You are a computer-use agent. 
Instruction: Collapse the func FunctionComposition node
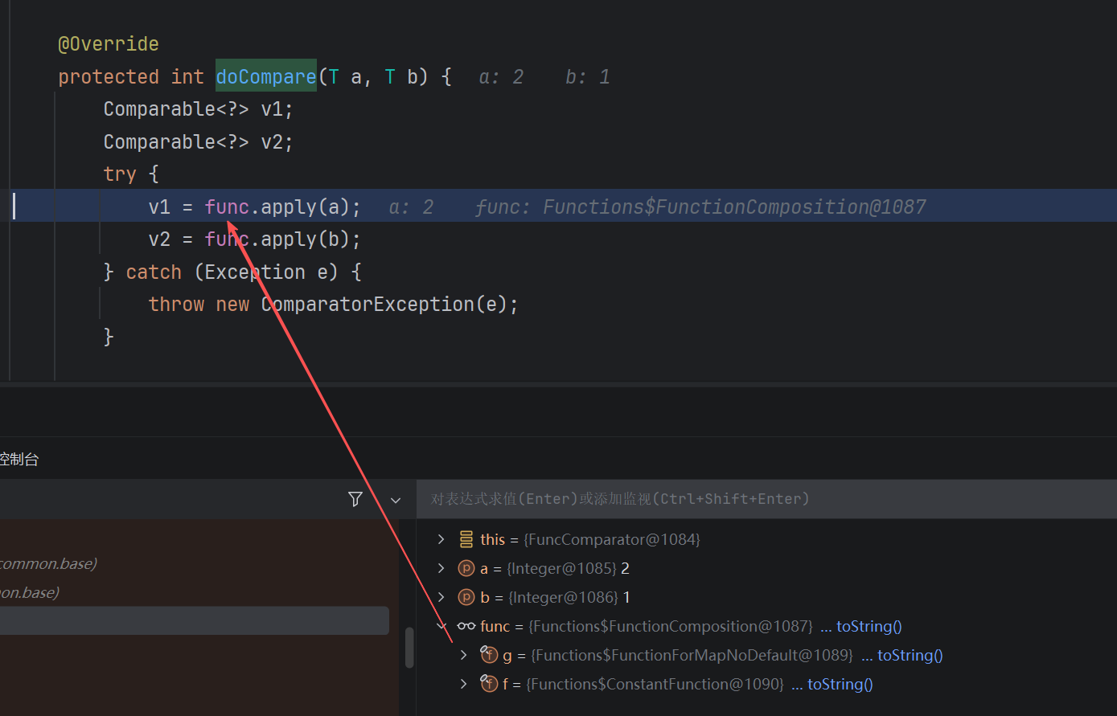[441, 626]
